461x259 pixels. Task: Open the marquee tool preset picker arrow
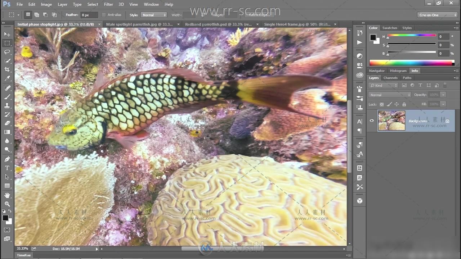coord(18,15)
